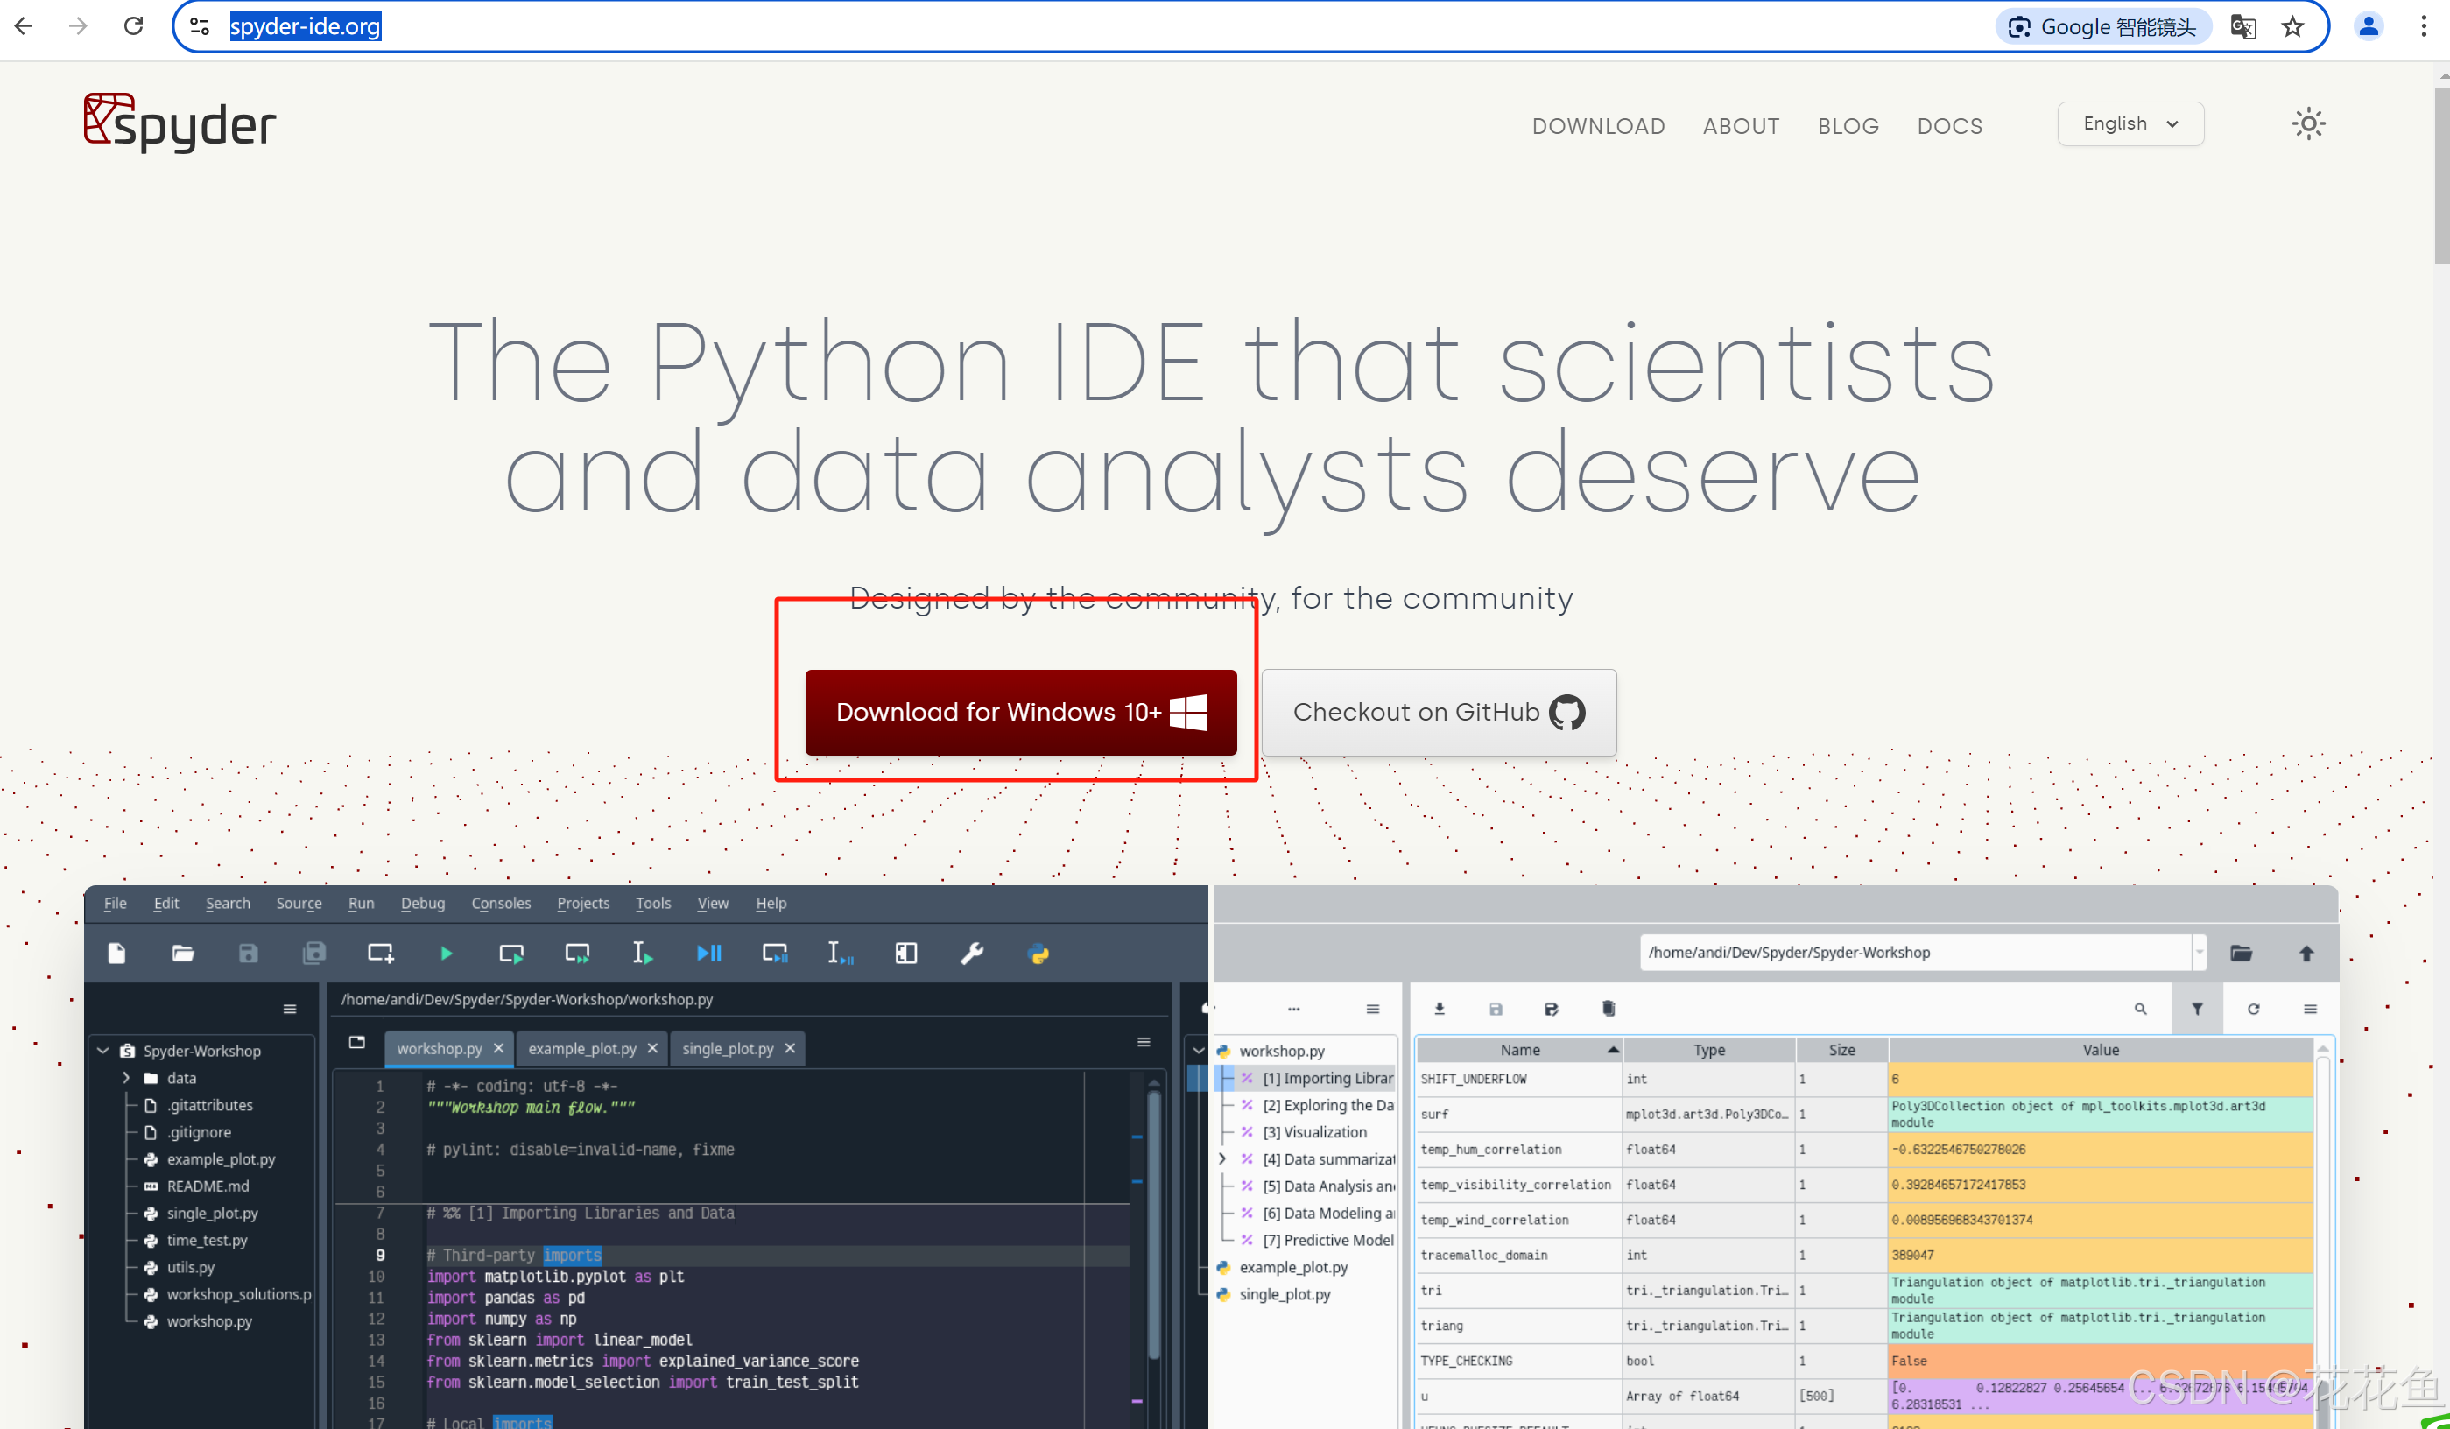Click the browser reload icon
The image size is (2450, 1429).
pos(133,26)
